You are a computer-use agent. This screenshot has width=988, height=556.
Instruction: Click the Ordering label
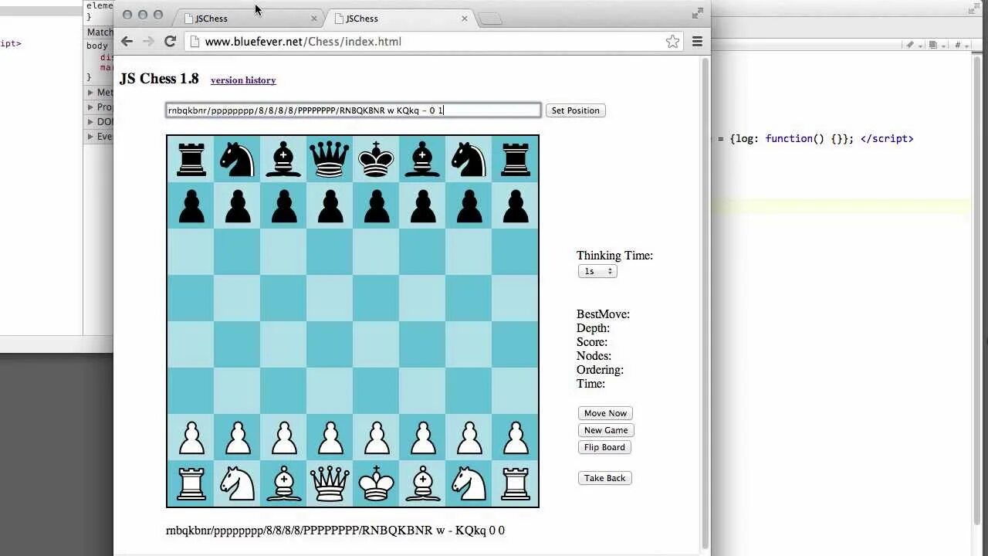tap(600, 370)
